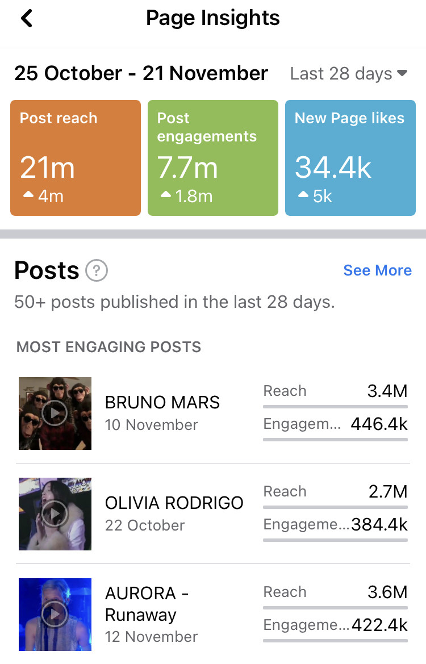Screen dimensions: 426x664
Task: Tap the back arrow icon
Action: [x=27, y=19]
